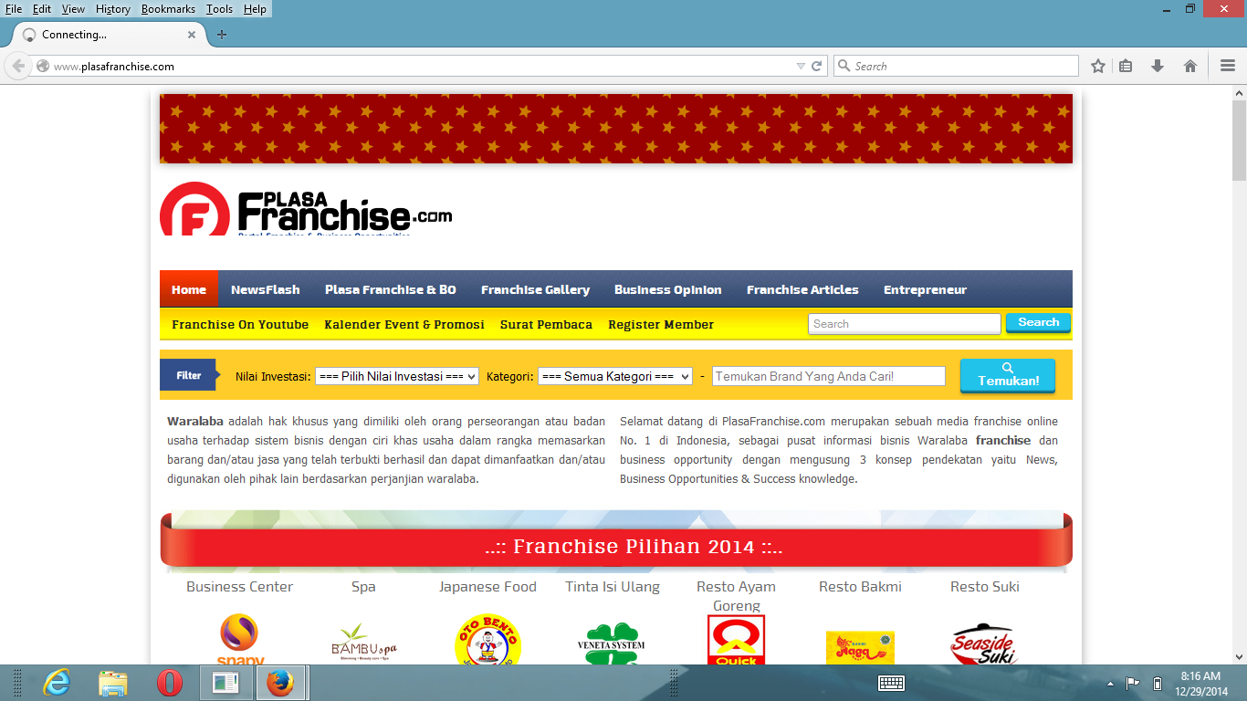Open the Edit menu
The width and height of the screenshot is (1247, 701).
(42, 9)
